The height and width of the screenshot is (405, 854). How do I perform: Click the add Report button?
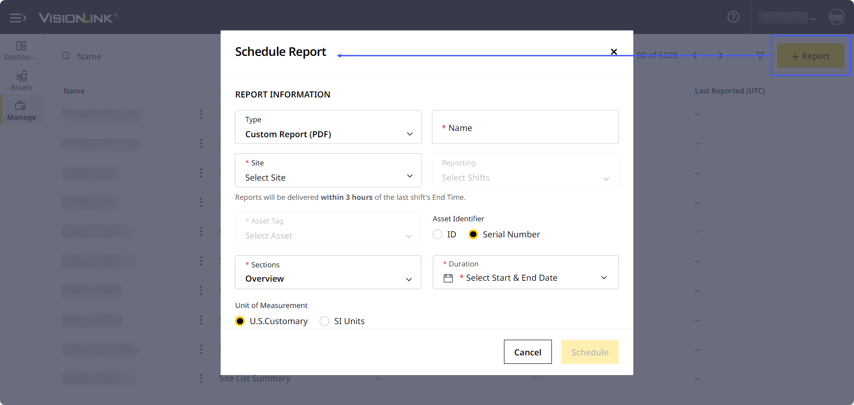click(811, 56)
